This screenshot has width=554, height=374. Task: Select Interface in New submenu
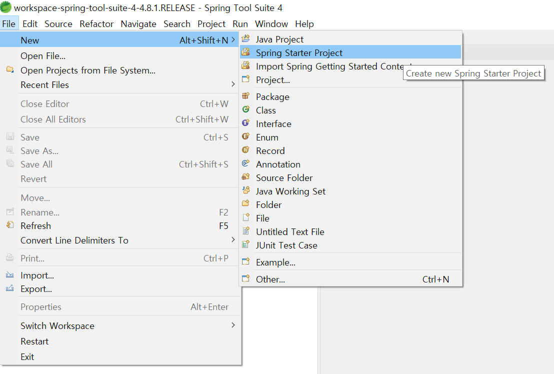click(350, 123)
